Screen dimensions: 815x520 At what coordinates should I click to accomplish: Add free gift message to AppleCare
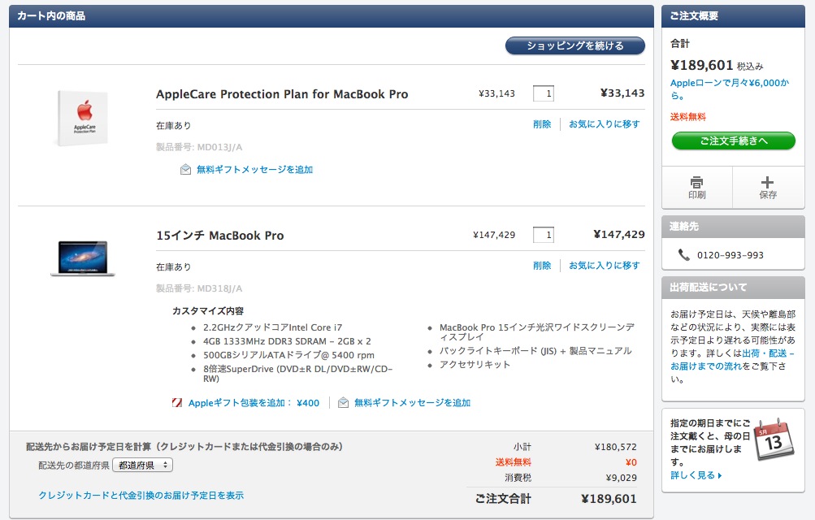click(x=254, y=169)
